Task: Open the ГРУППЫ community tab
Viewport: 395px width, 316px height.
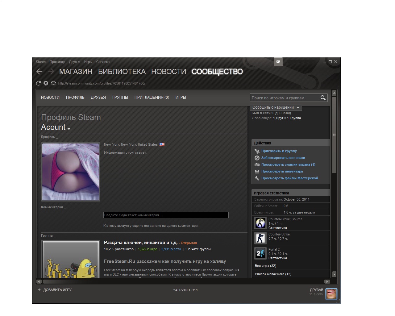Action: [x=120, y=97]
